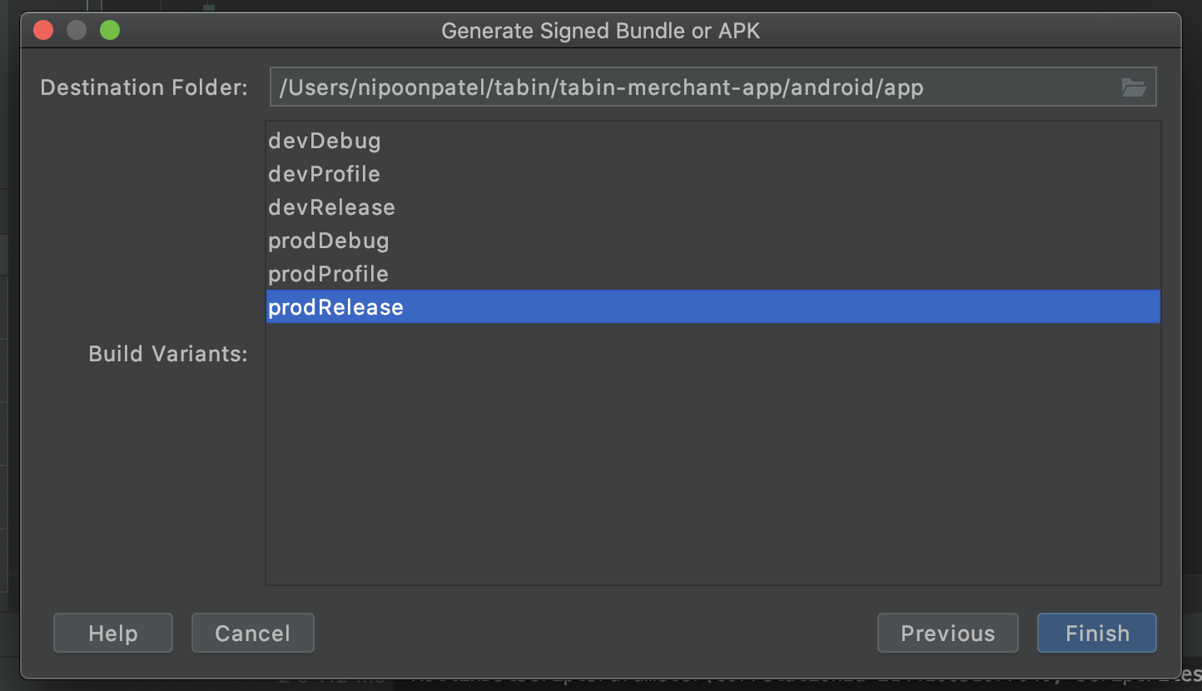This screenshot has height=691, width=1202.
Task: Click the green zoom window button
Action: pos(110,31)
